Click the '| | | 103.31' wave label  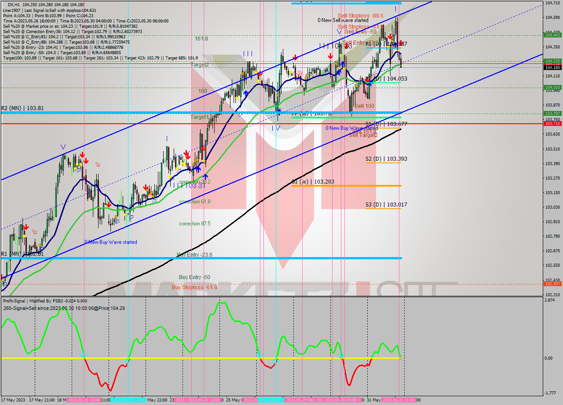190,186
